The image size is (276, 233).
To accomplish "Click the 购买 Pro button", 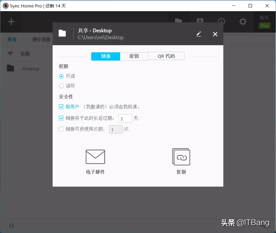I will 265,22.
